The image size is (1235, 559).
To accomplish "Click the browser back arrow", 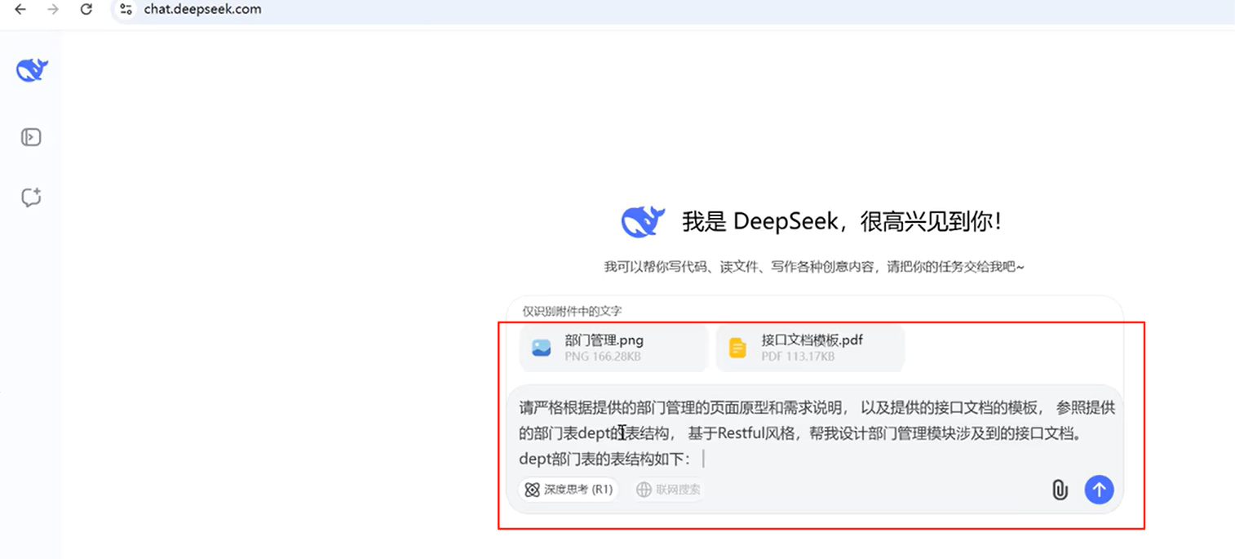I will click(20, 10).
